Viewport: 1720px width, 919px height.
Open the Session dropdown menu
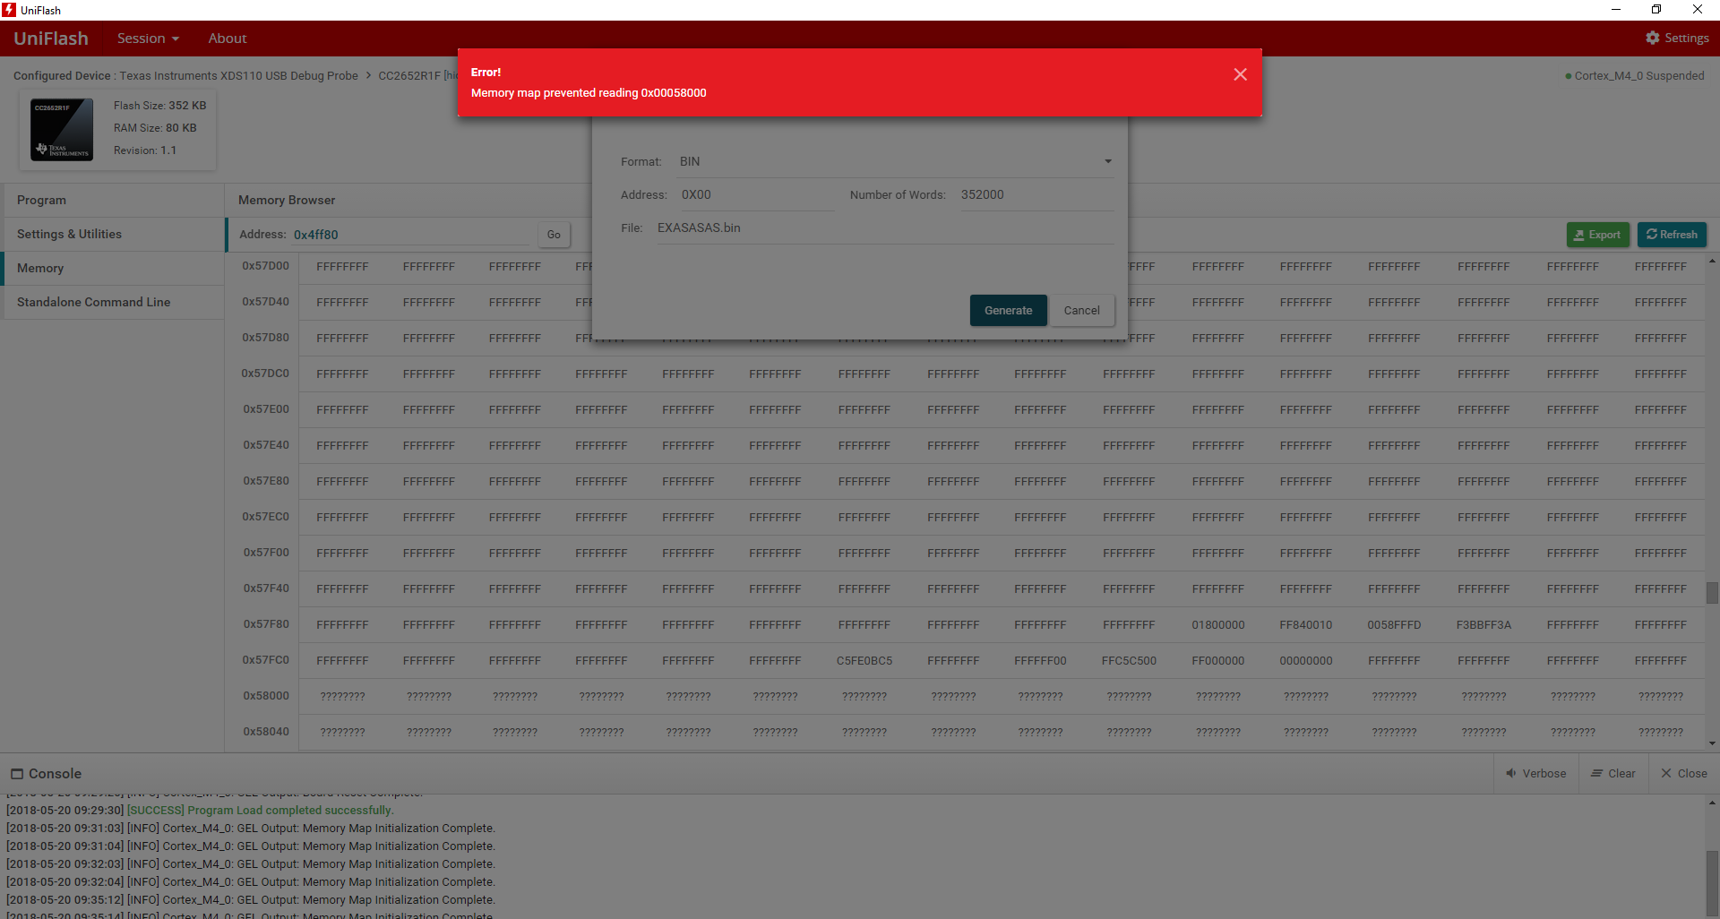pyautogui.click(x=148, y=38)
